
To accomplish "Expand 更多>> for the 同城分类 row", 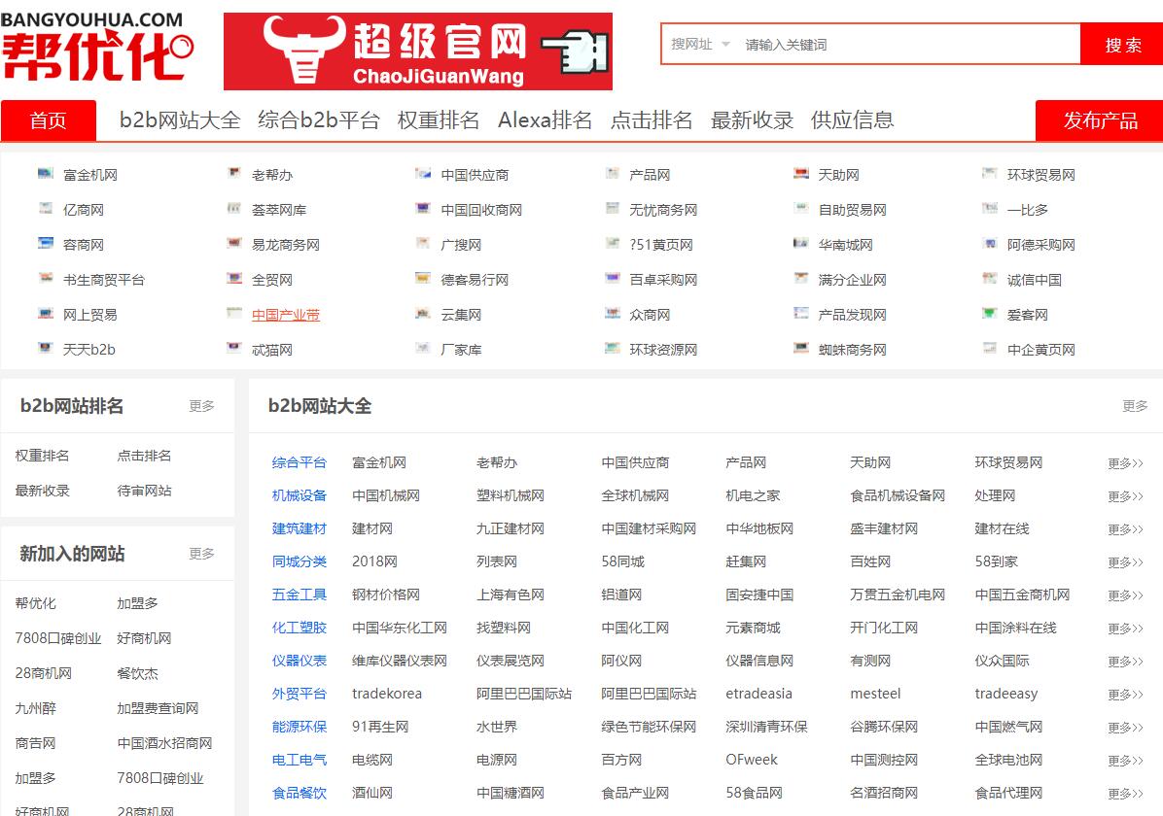I will pyautogui.click(x=1125, y=562).
